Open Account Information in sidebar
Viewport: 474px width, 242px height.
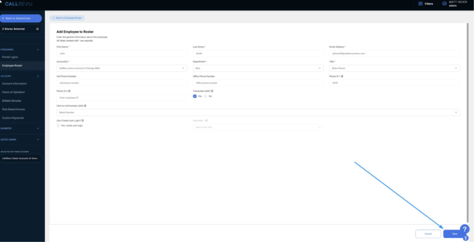pos(14,84)
